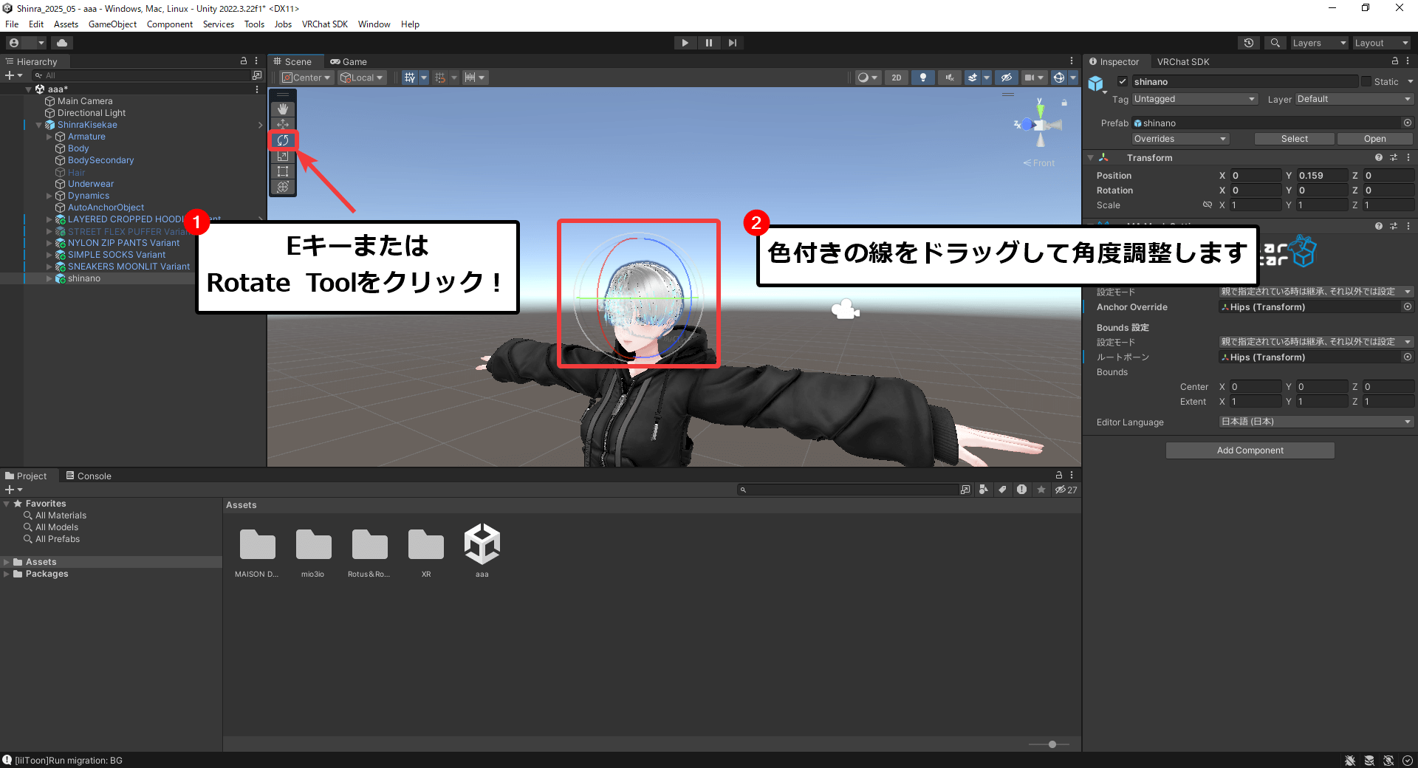
Task: Click the prefab Open button
Action: click(x=1374, y=139)
